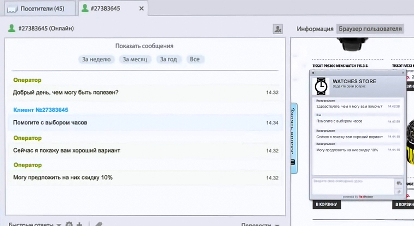
Task: Click message 'Сейчас я покажу вам хороший вариант'
Action: tap(67, 150)
